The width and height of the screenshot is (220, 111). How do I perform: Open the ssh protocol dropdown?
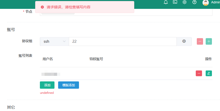click(54, 41)
